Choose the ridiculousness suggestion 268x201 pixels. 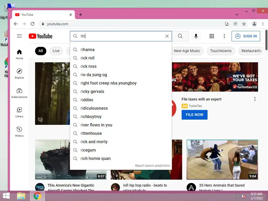[x=121, y=108]
